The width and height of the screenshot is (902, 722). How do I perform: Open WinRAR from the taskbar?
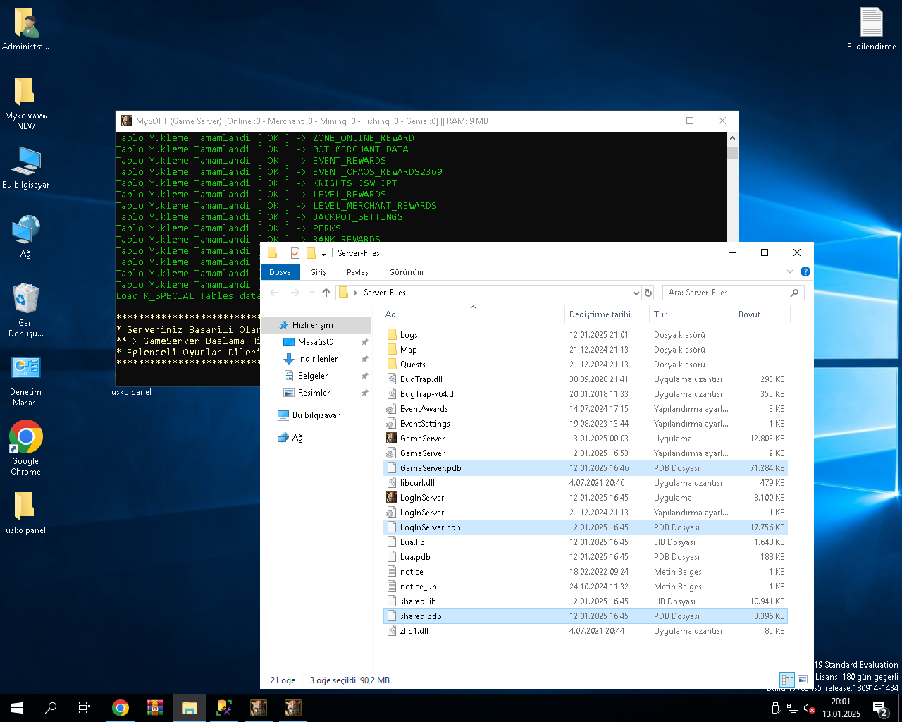[155, 708]
